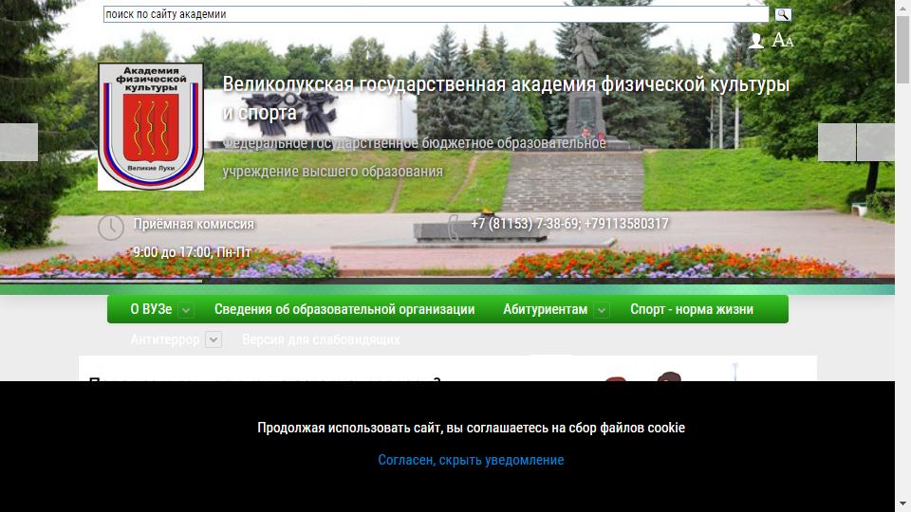Screen dimensions: 911x512
Task: Click in the site search field
Action: (x=437, y=14)
